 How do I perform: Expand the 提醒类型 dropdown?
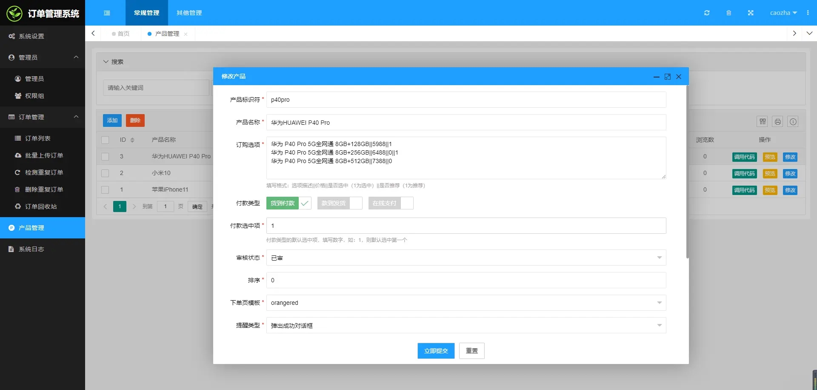pyautogui.click(x=466, y=325)
